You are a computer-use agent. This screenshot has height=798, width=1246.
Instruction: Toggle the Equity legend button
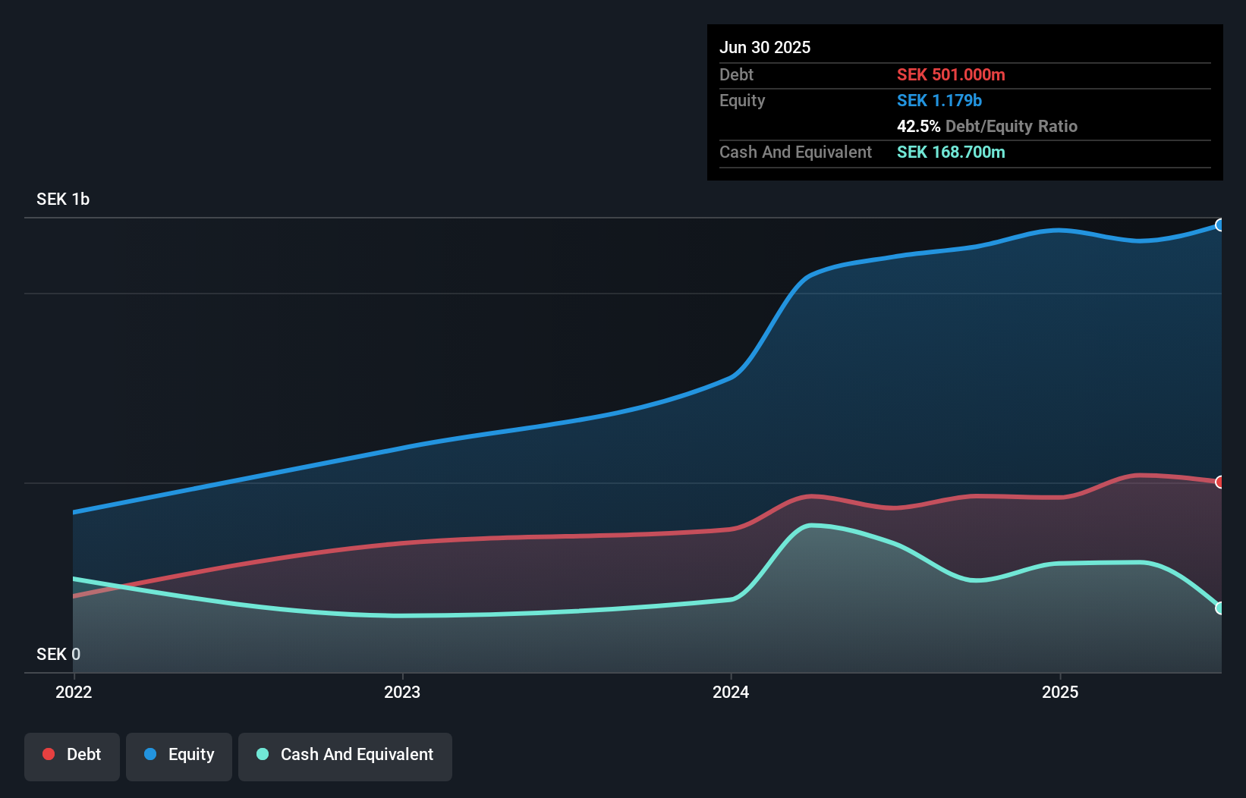[179, 756]
